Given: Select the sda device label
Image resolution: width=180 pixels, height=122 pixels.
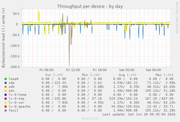Looking at the screenshot, I should 12,83.
